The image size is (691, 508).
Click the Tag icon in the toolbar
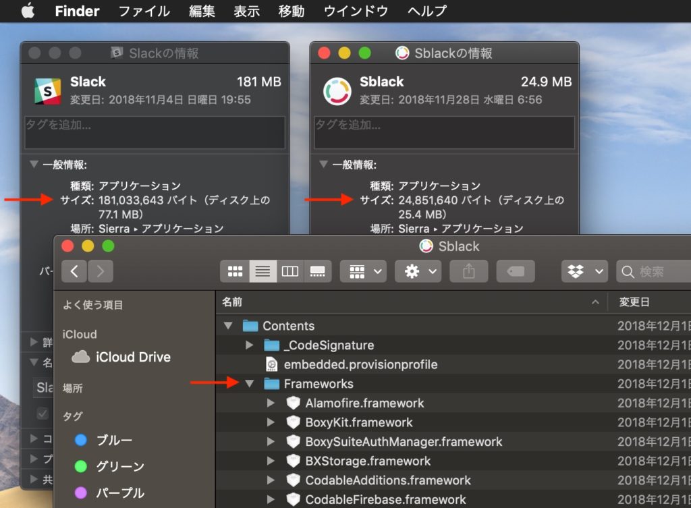pos(515,271)
